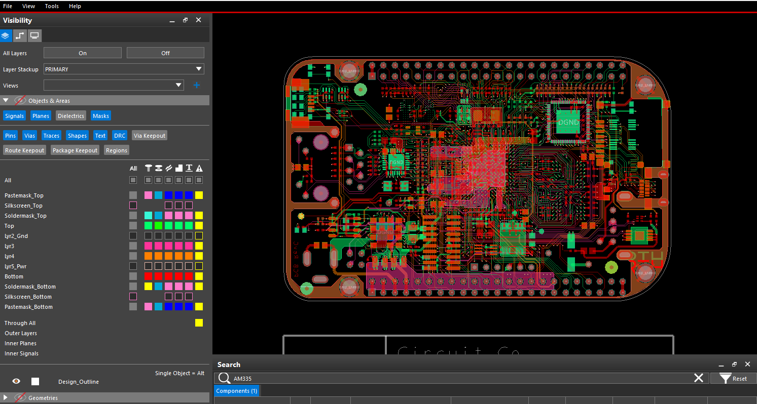Click the Vias column header icon

click(158, 168)
